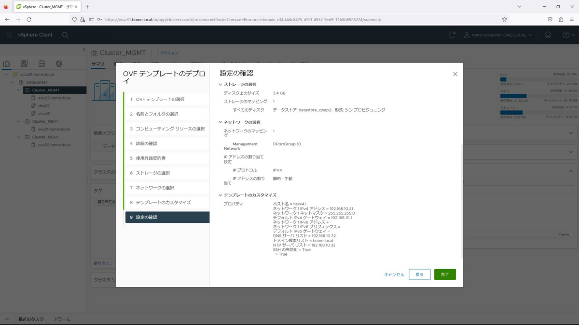Select the vcsa31 virtual machine
Viewport: 579px width, 325px height.
pos(44,114)
